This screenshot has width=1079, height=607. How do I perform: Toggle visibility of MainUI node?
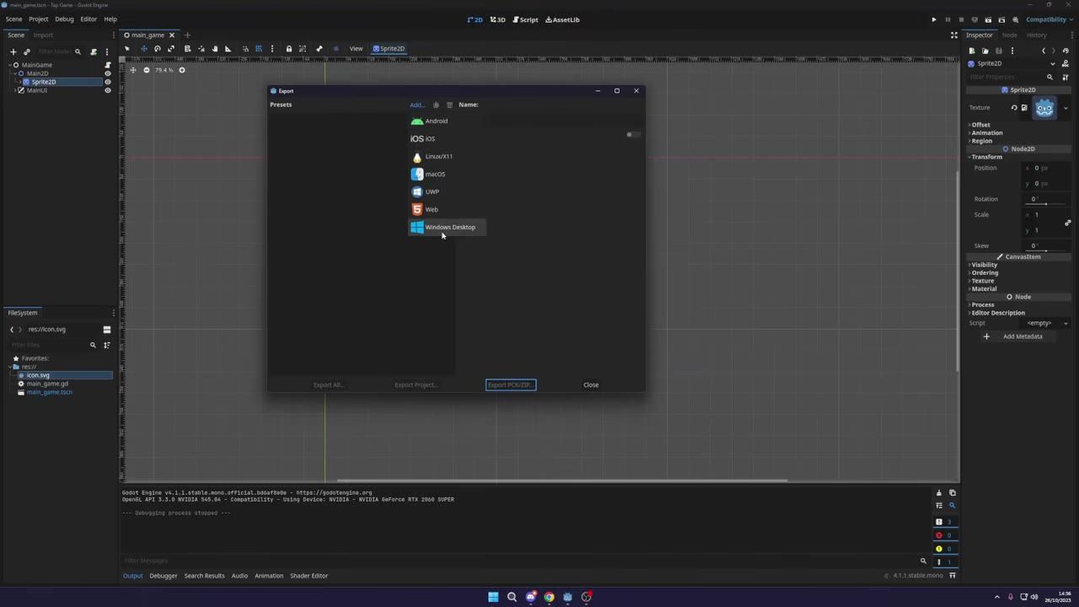(107, 90)
